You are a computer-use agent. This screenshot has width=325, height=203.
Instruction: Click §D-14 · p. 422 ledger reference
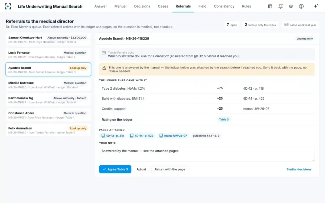(254, 99)
